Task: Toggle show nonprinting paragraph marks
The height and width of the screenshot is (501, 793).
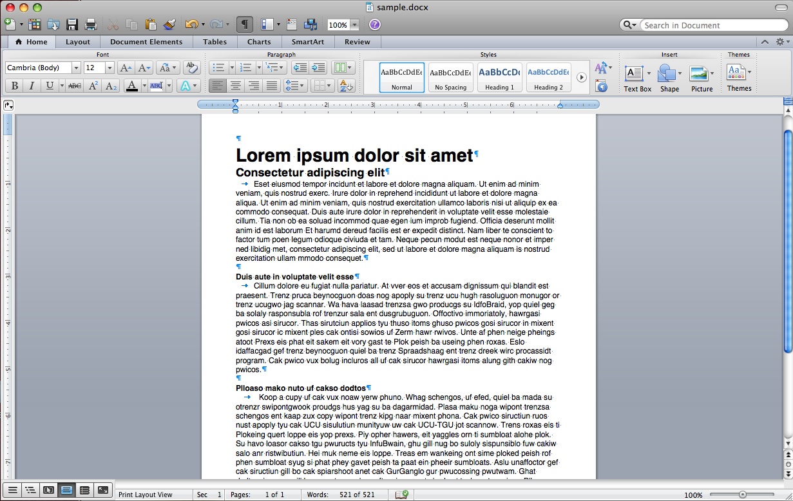Action: [x=245, y=24]
